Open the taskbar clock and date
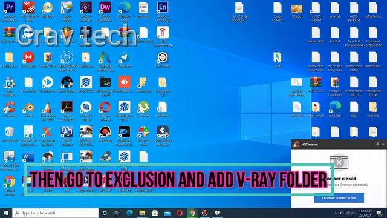This screenshot has width=387, height=218. [365, 213]
